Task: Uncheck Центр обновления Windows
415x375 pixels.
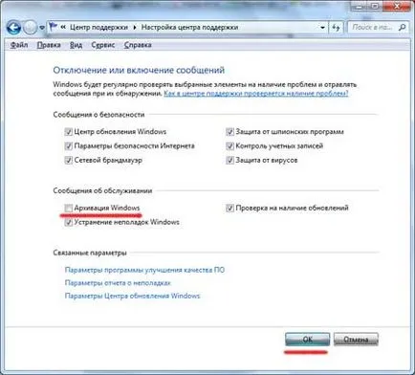Action: click(69, 132)
